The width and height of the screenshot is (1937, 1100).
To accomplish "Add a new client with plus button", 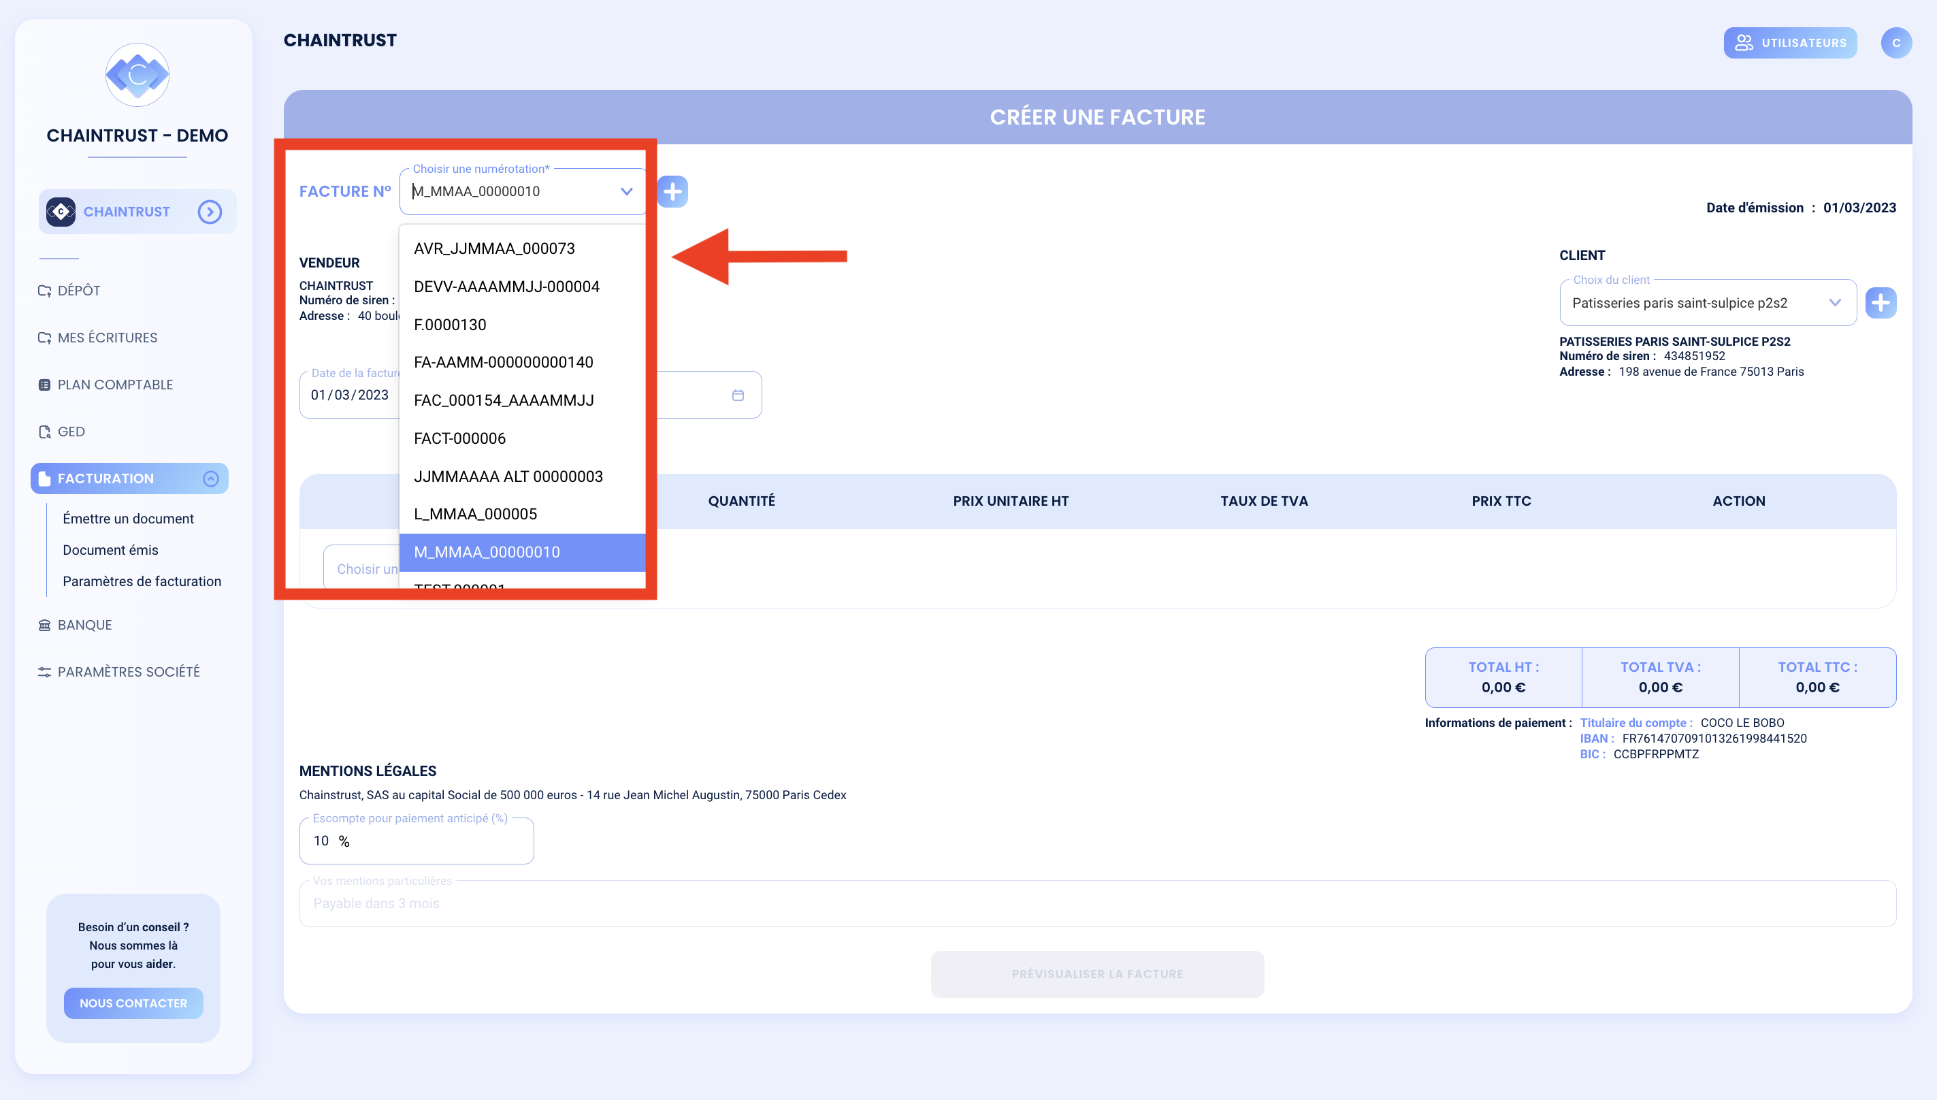I will click(1881, 303).
